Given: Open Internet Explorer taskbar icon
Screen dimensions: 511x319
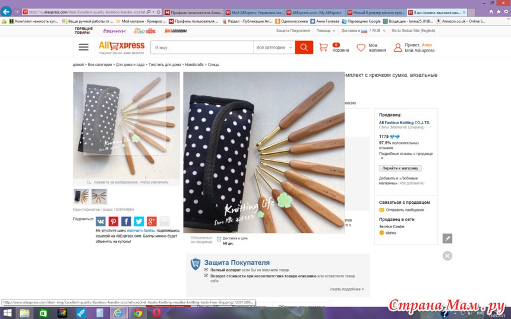Looking at the screenshot, I should [x=118, y=313].
